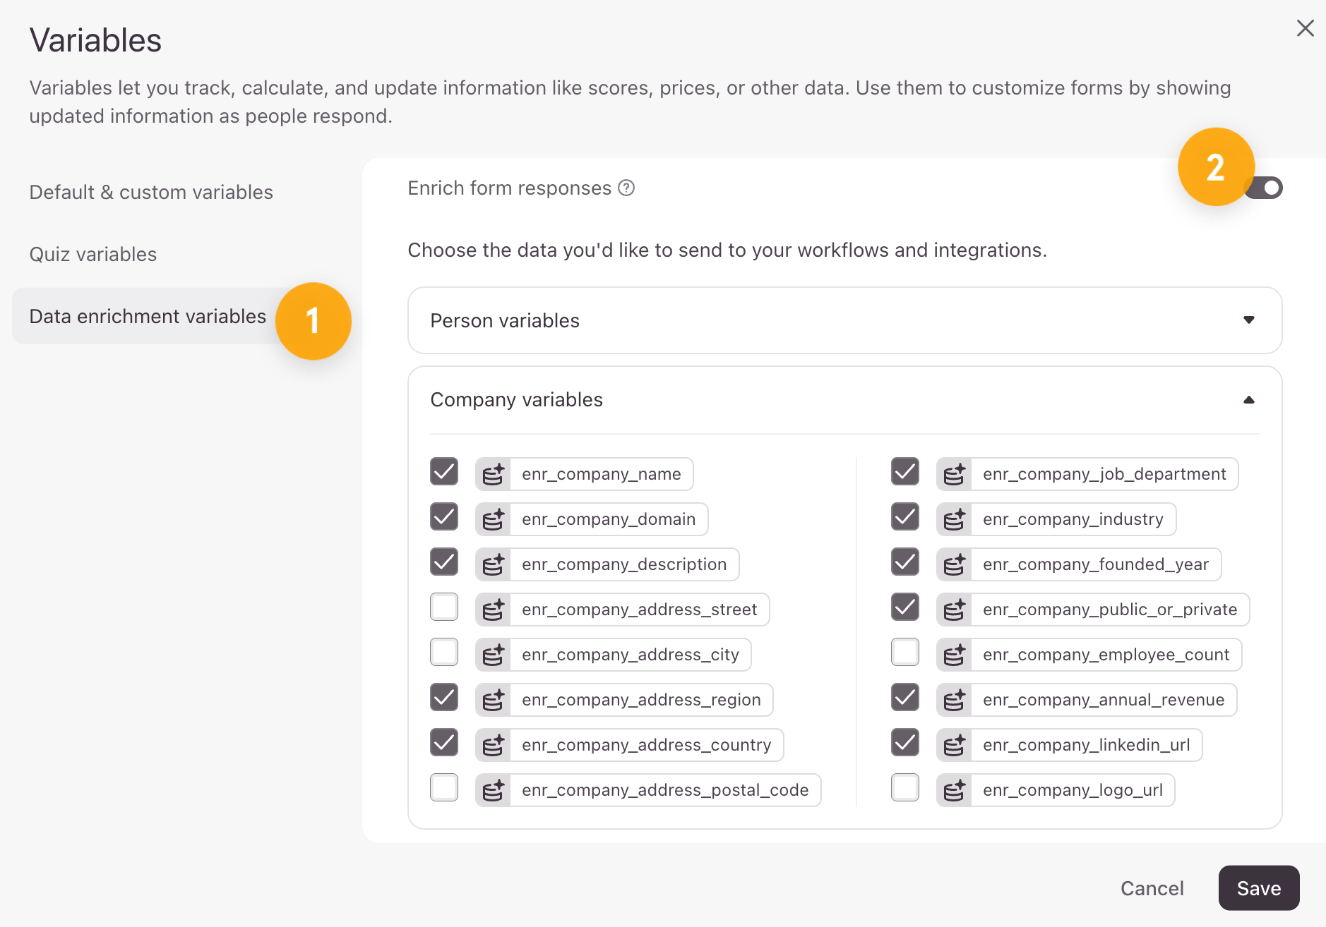Check the enr_company_address_street checkbox
Viewport: 1326px width, 927px height.
click(x=444, y=607)
